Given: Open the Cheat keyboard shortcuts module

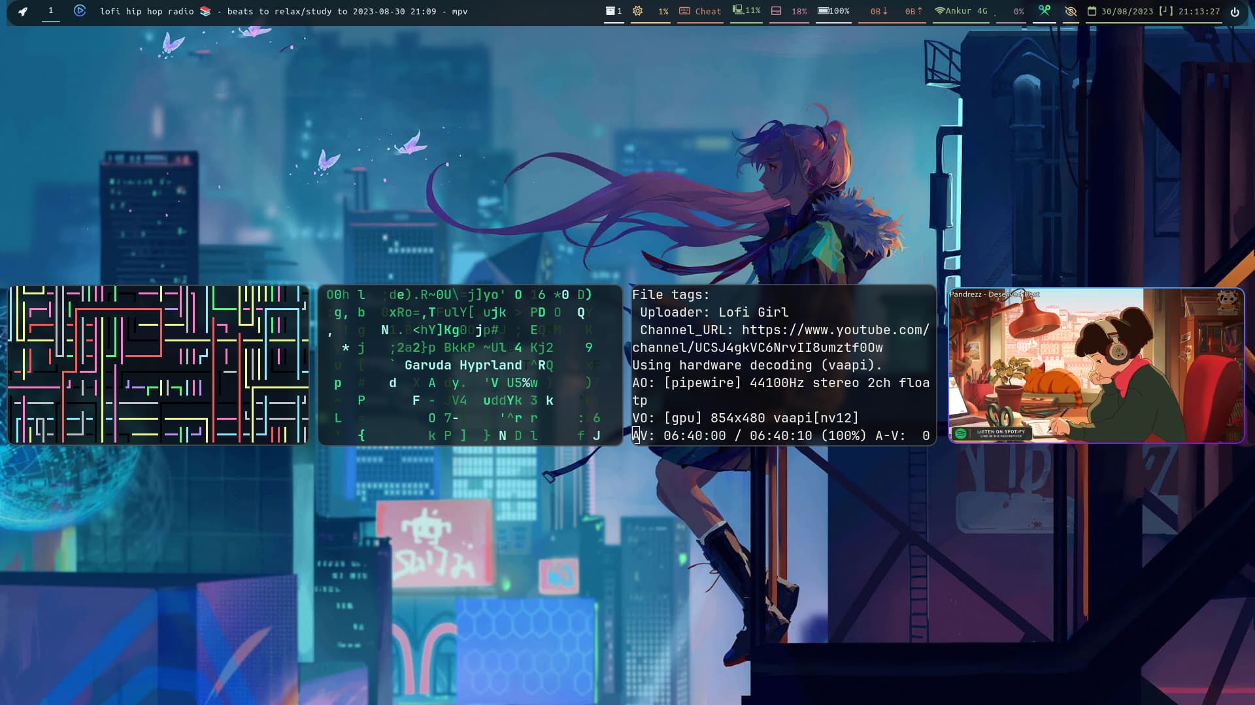Looking at the screenshot, I should tap(700, 11).
